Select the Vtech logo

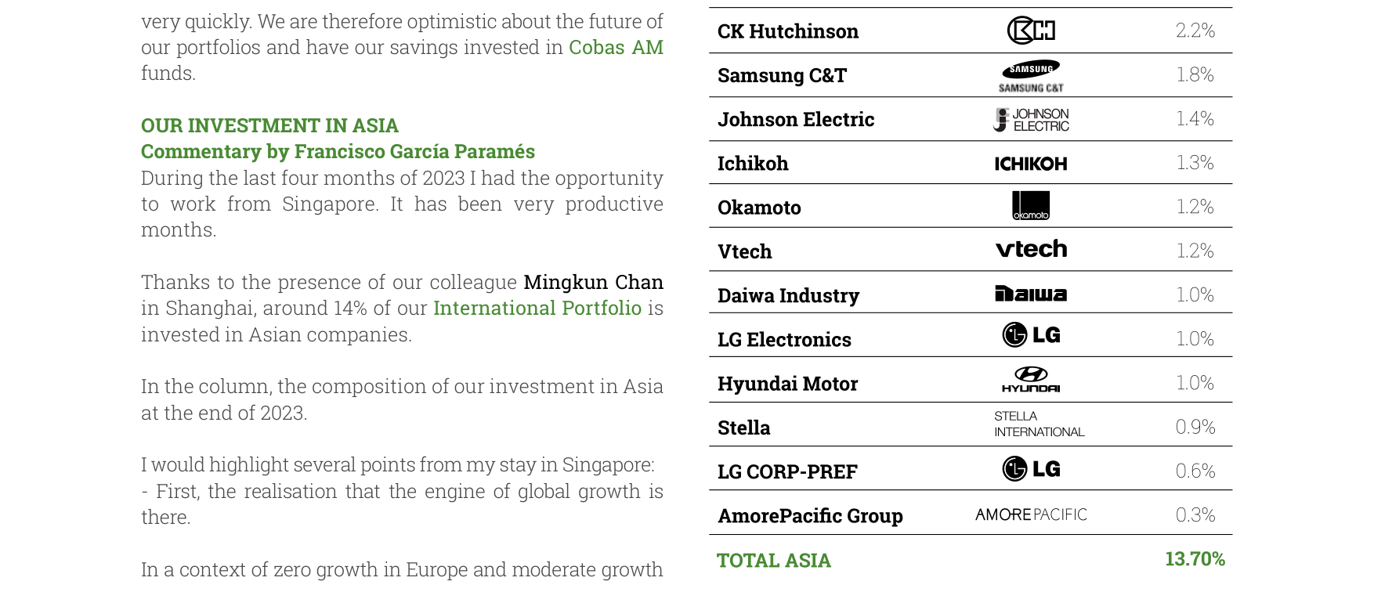[1031, 249]
